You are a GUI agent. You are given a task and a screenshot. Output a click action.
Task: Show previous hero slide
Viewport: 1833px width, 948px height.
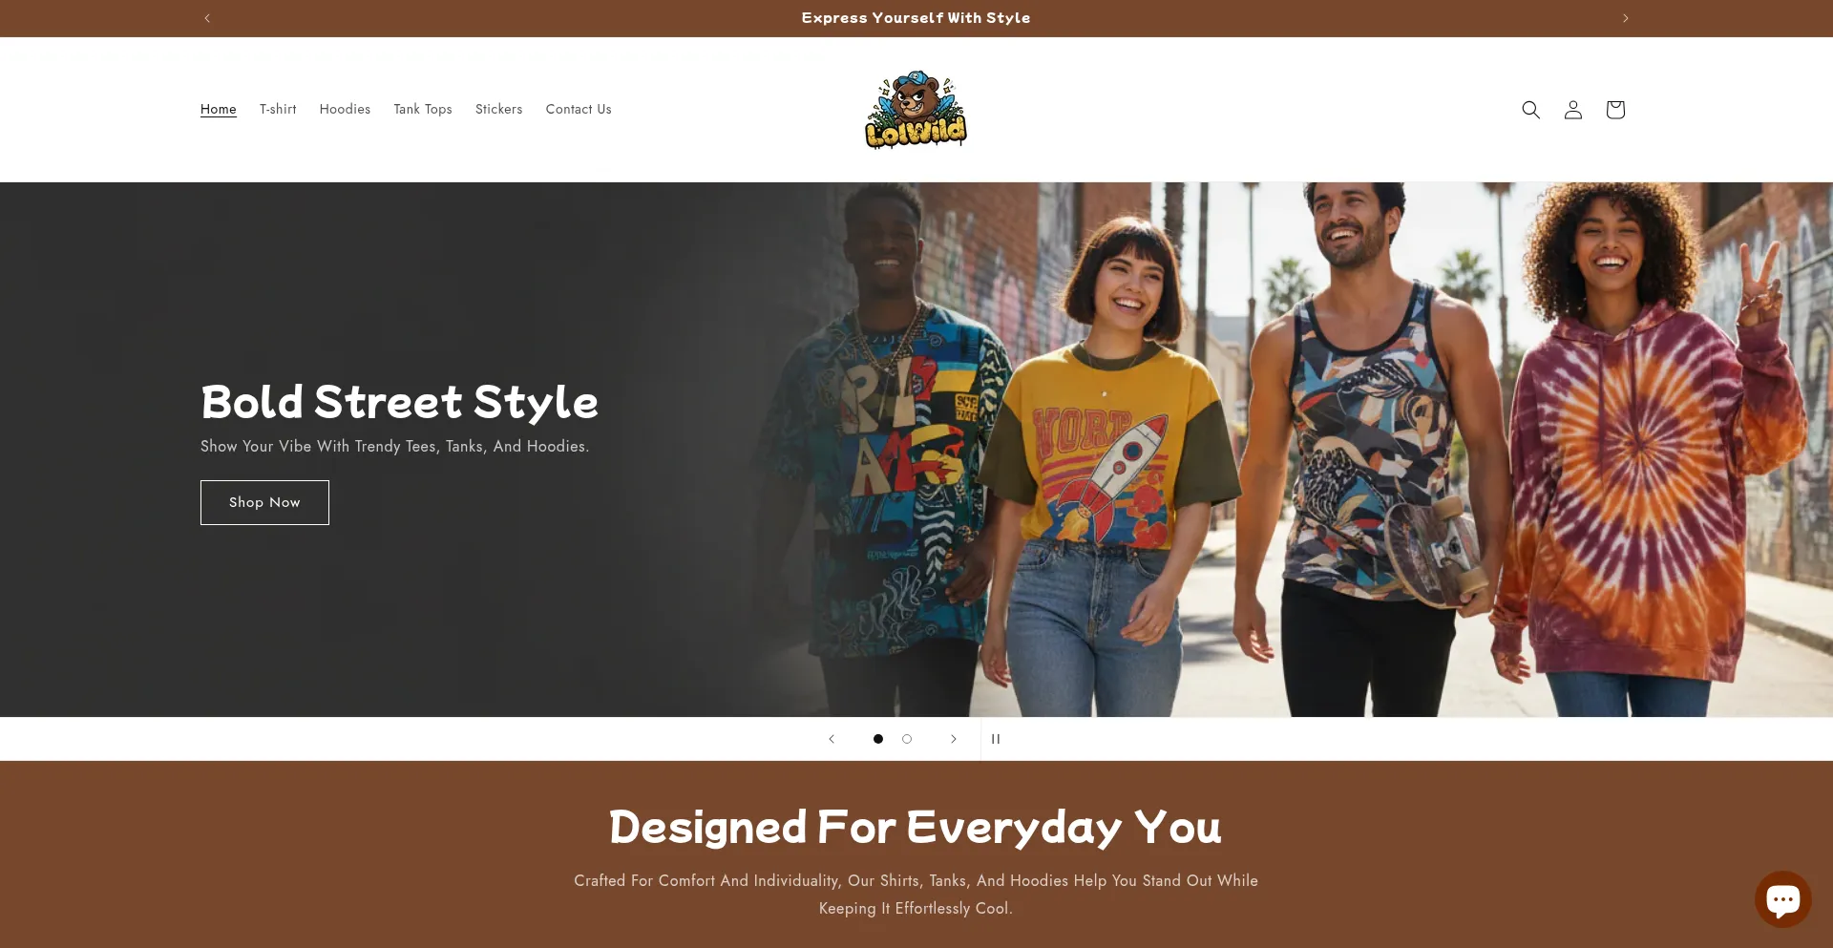coord(832,739)
